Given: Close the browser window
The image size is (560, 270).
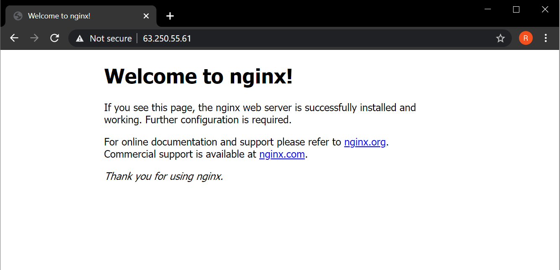Looking at the screenshot, I should (545, 9).
